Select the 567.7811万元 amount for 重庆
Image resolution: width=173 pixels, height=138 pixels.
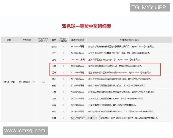pos(78,99)
